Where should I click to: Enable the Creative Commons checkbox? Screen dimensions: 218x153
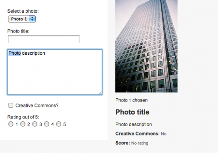click(x=11, y=105)
